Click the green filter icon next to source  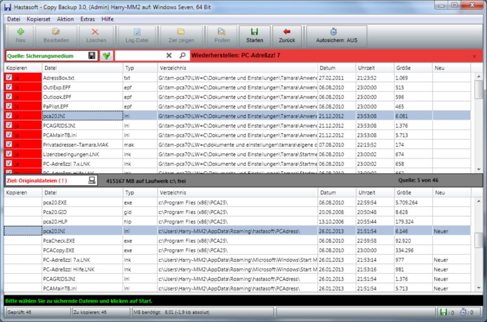pyautogui.click(x=107, y=56)
